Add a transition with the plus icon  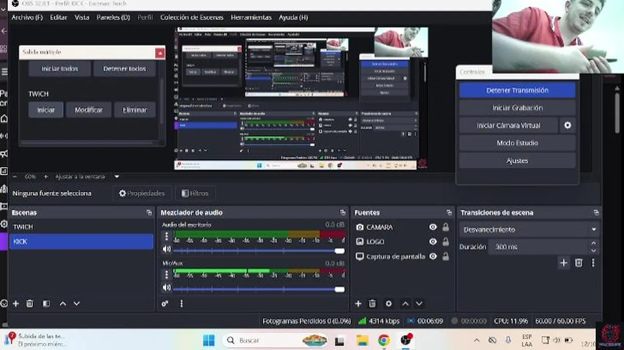[x=563, y=262]
